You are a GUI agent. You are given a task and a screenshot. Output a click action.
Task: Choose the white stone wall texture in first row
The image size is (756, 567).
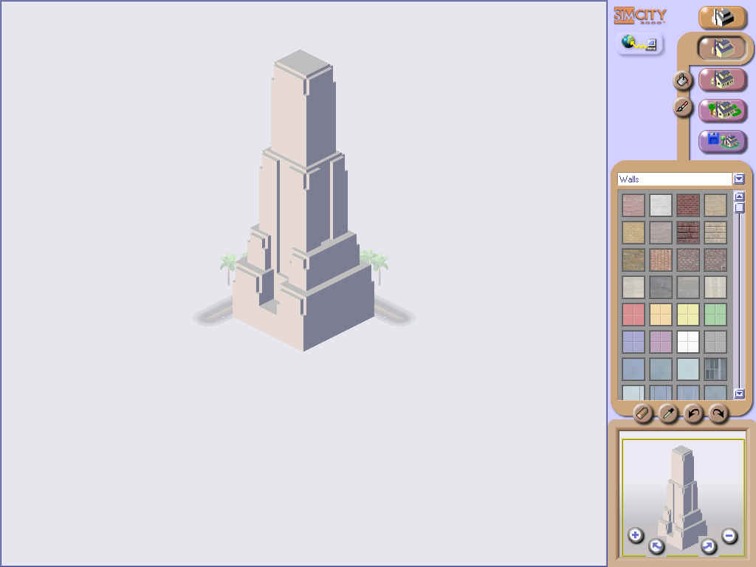[661, 205]
